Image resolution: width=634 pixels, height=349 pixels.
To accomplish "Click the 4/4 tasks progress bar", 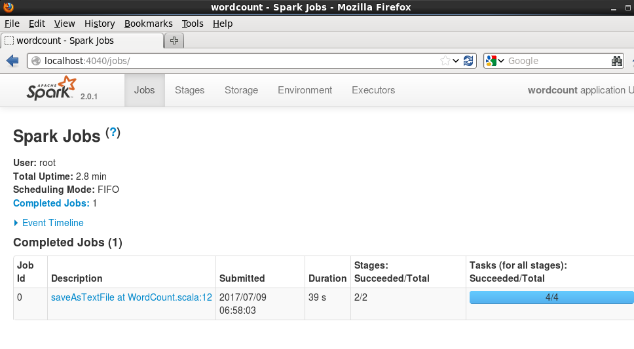I will [x=551, y=297].
